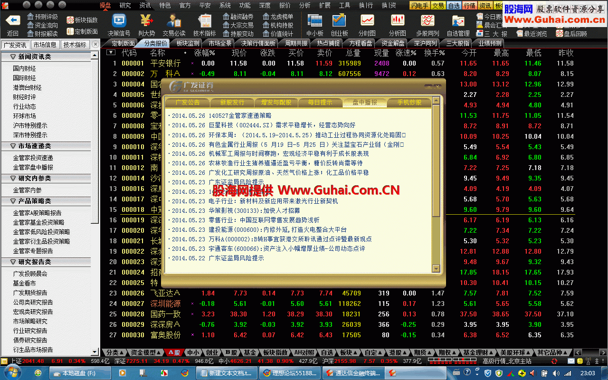This screenshot has width=608, height=380.
Task: Switch to the 新股发行 dialog tab
Action: click(x=232, y=102)
